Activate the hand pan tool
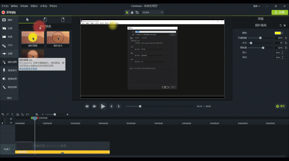289x161 pixels. pyautogui.click(x=132, y=13)
